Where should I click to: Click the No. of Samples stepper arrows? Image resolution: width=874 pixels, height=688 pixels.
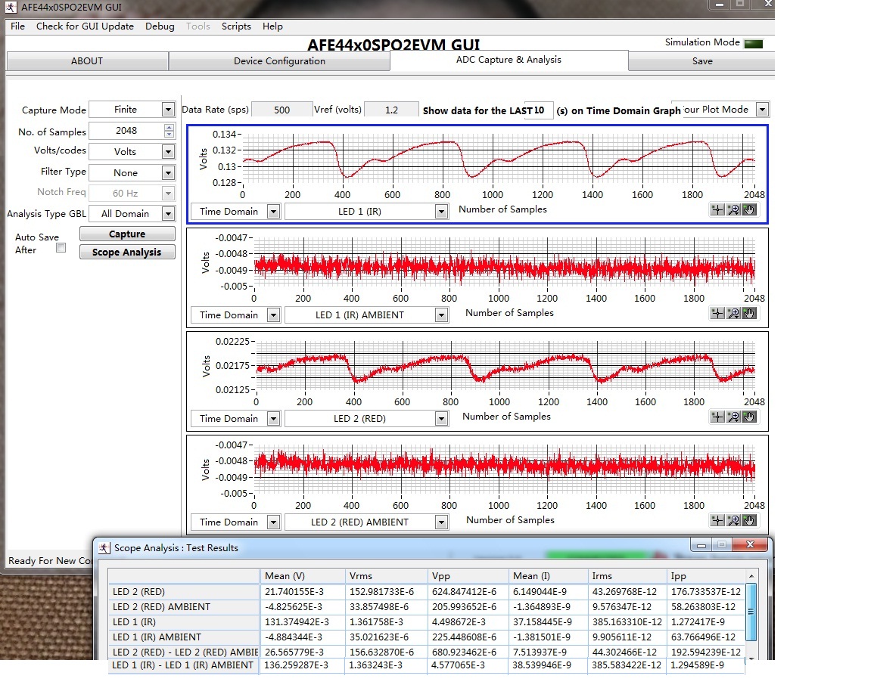[x=169, y=130]
